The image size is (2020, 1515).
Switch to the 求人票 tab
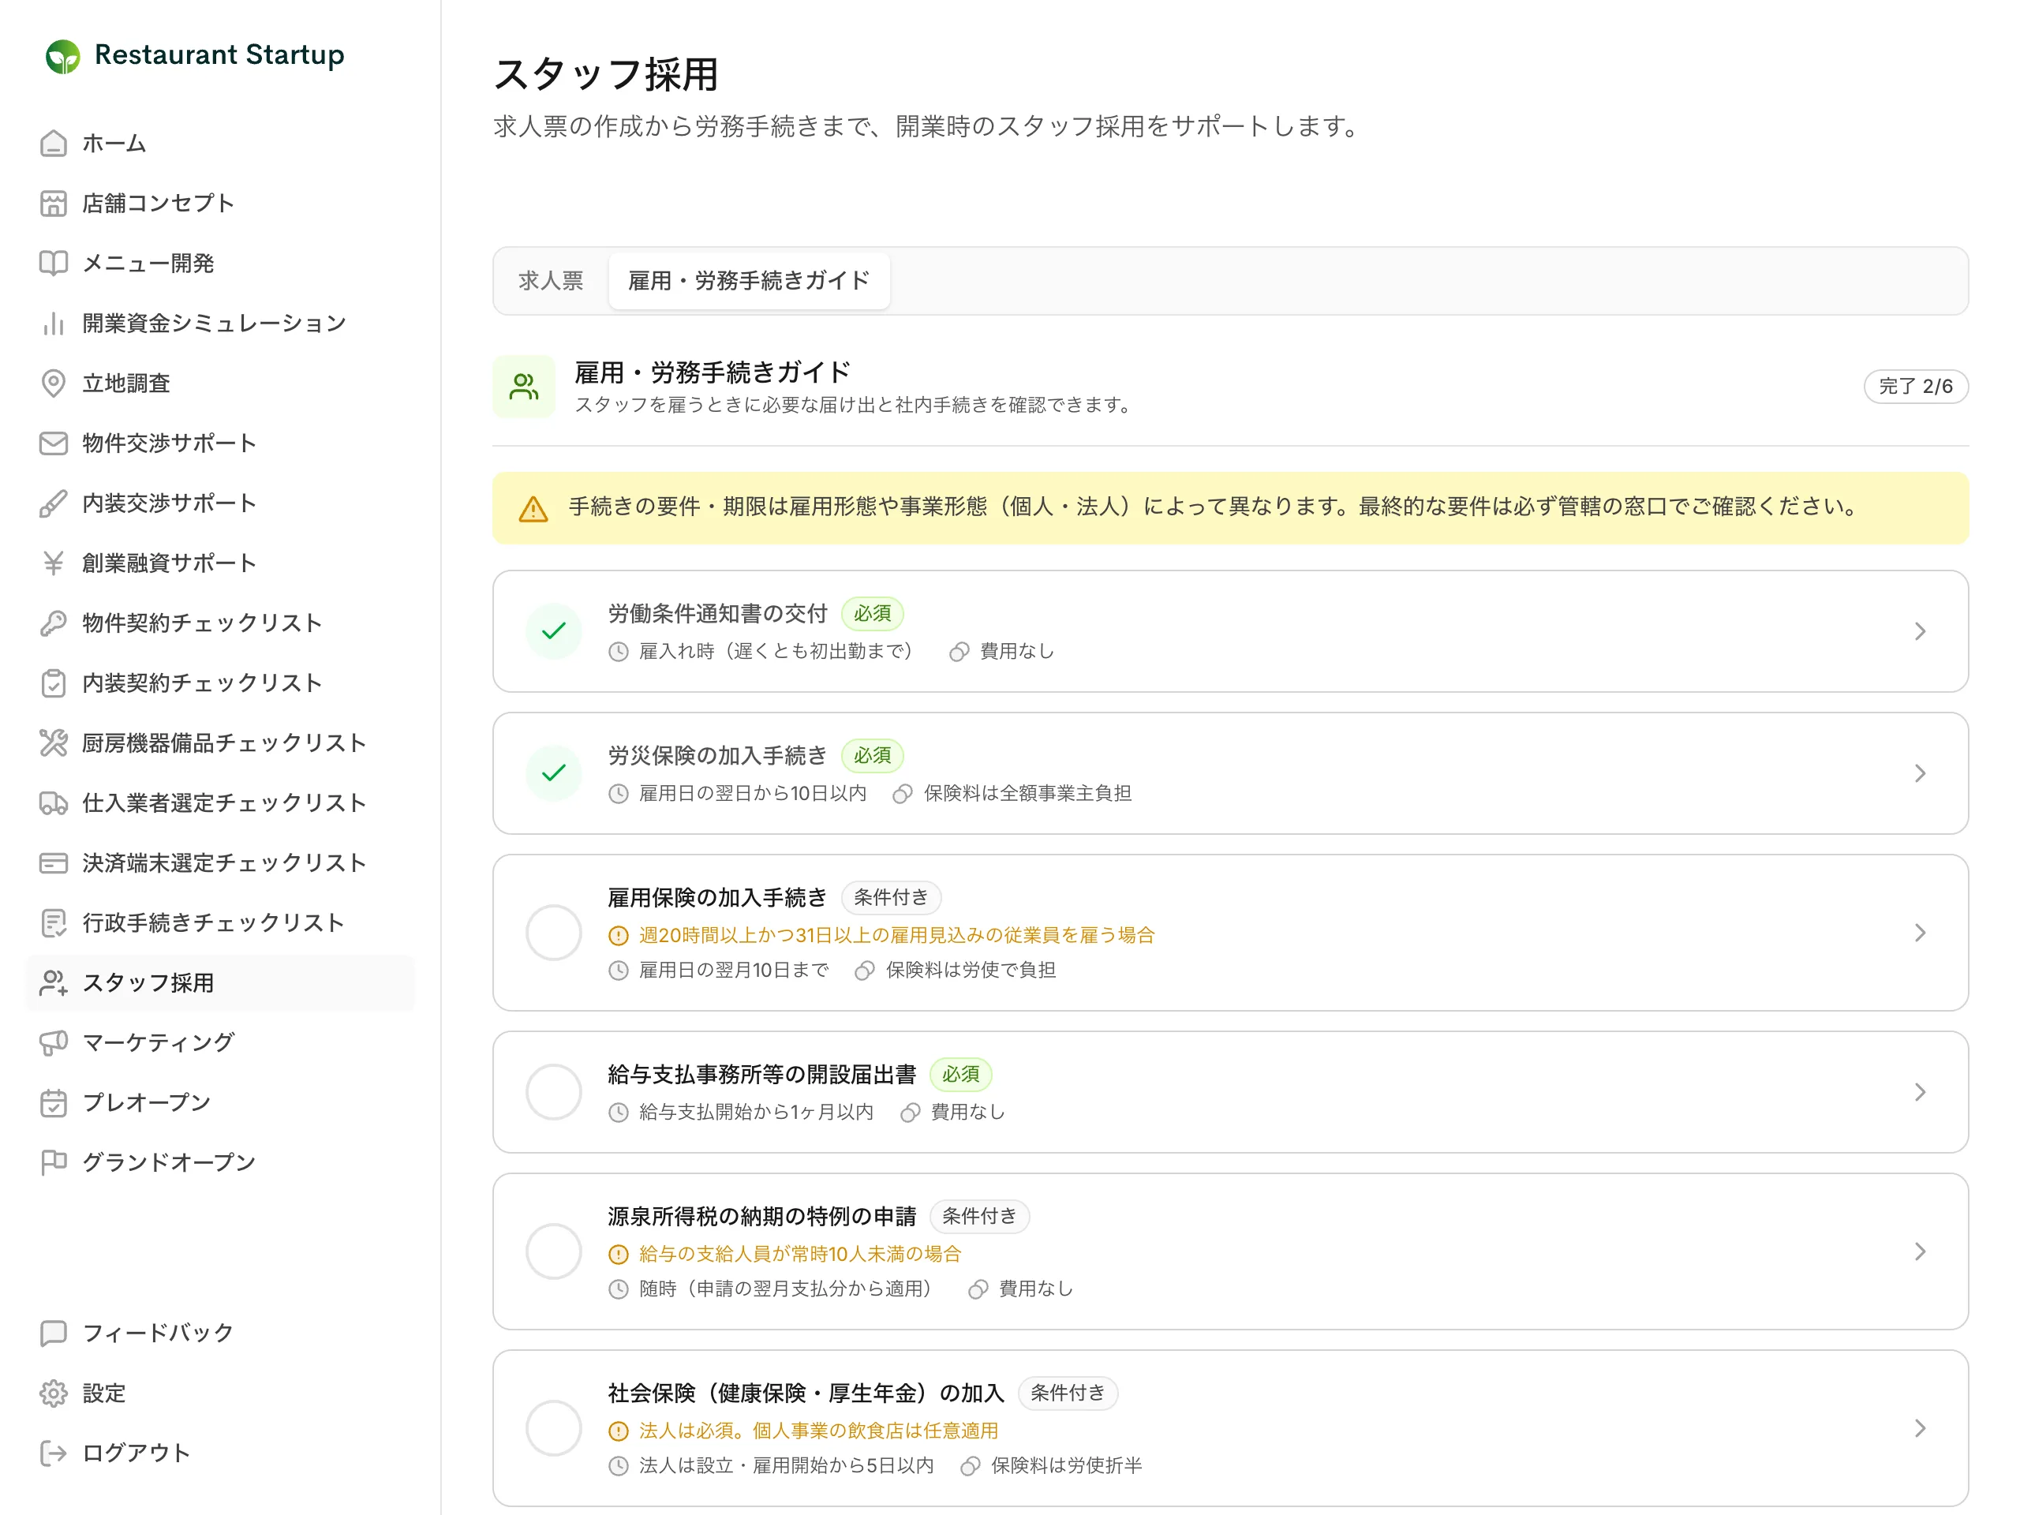pos(551,280)
